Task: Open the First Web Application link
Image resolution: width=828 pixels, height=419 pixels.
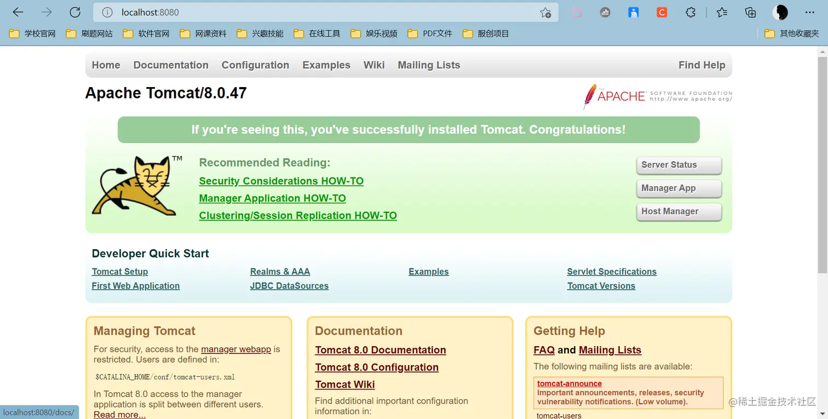Action: coord(136,286)
